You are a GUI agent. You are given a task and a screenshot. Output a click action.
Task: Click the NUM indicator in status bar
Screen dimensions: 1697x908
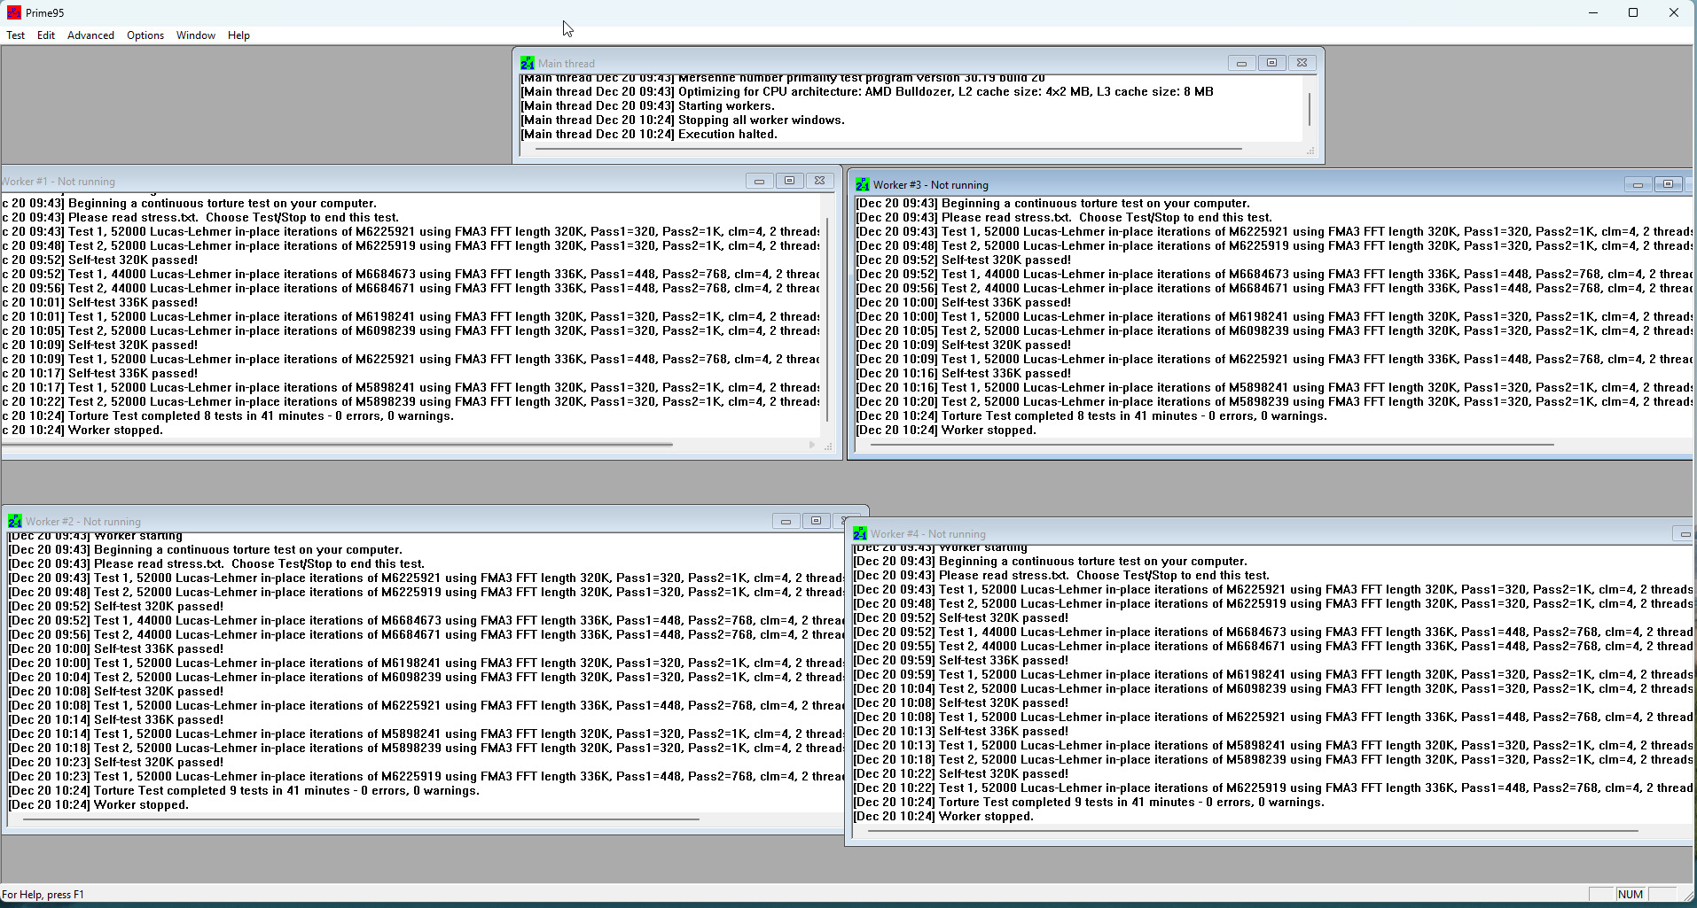click(x=1631, y=895)
